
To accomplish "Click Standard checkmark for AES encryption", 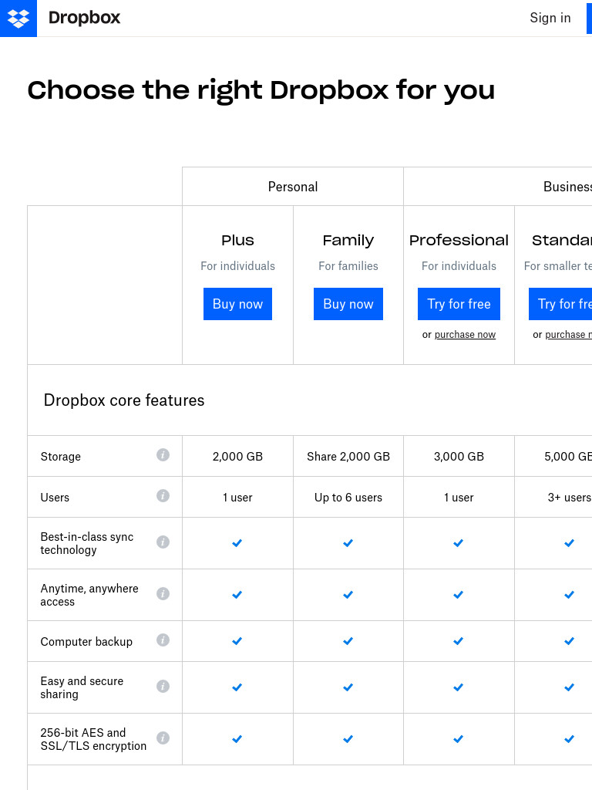I will point(570,739).
